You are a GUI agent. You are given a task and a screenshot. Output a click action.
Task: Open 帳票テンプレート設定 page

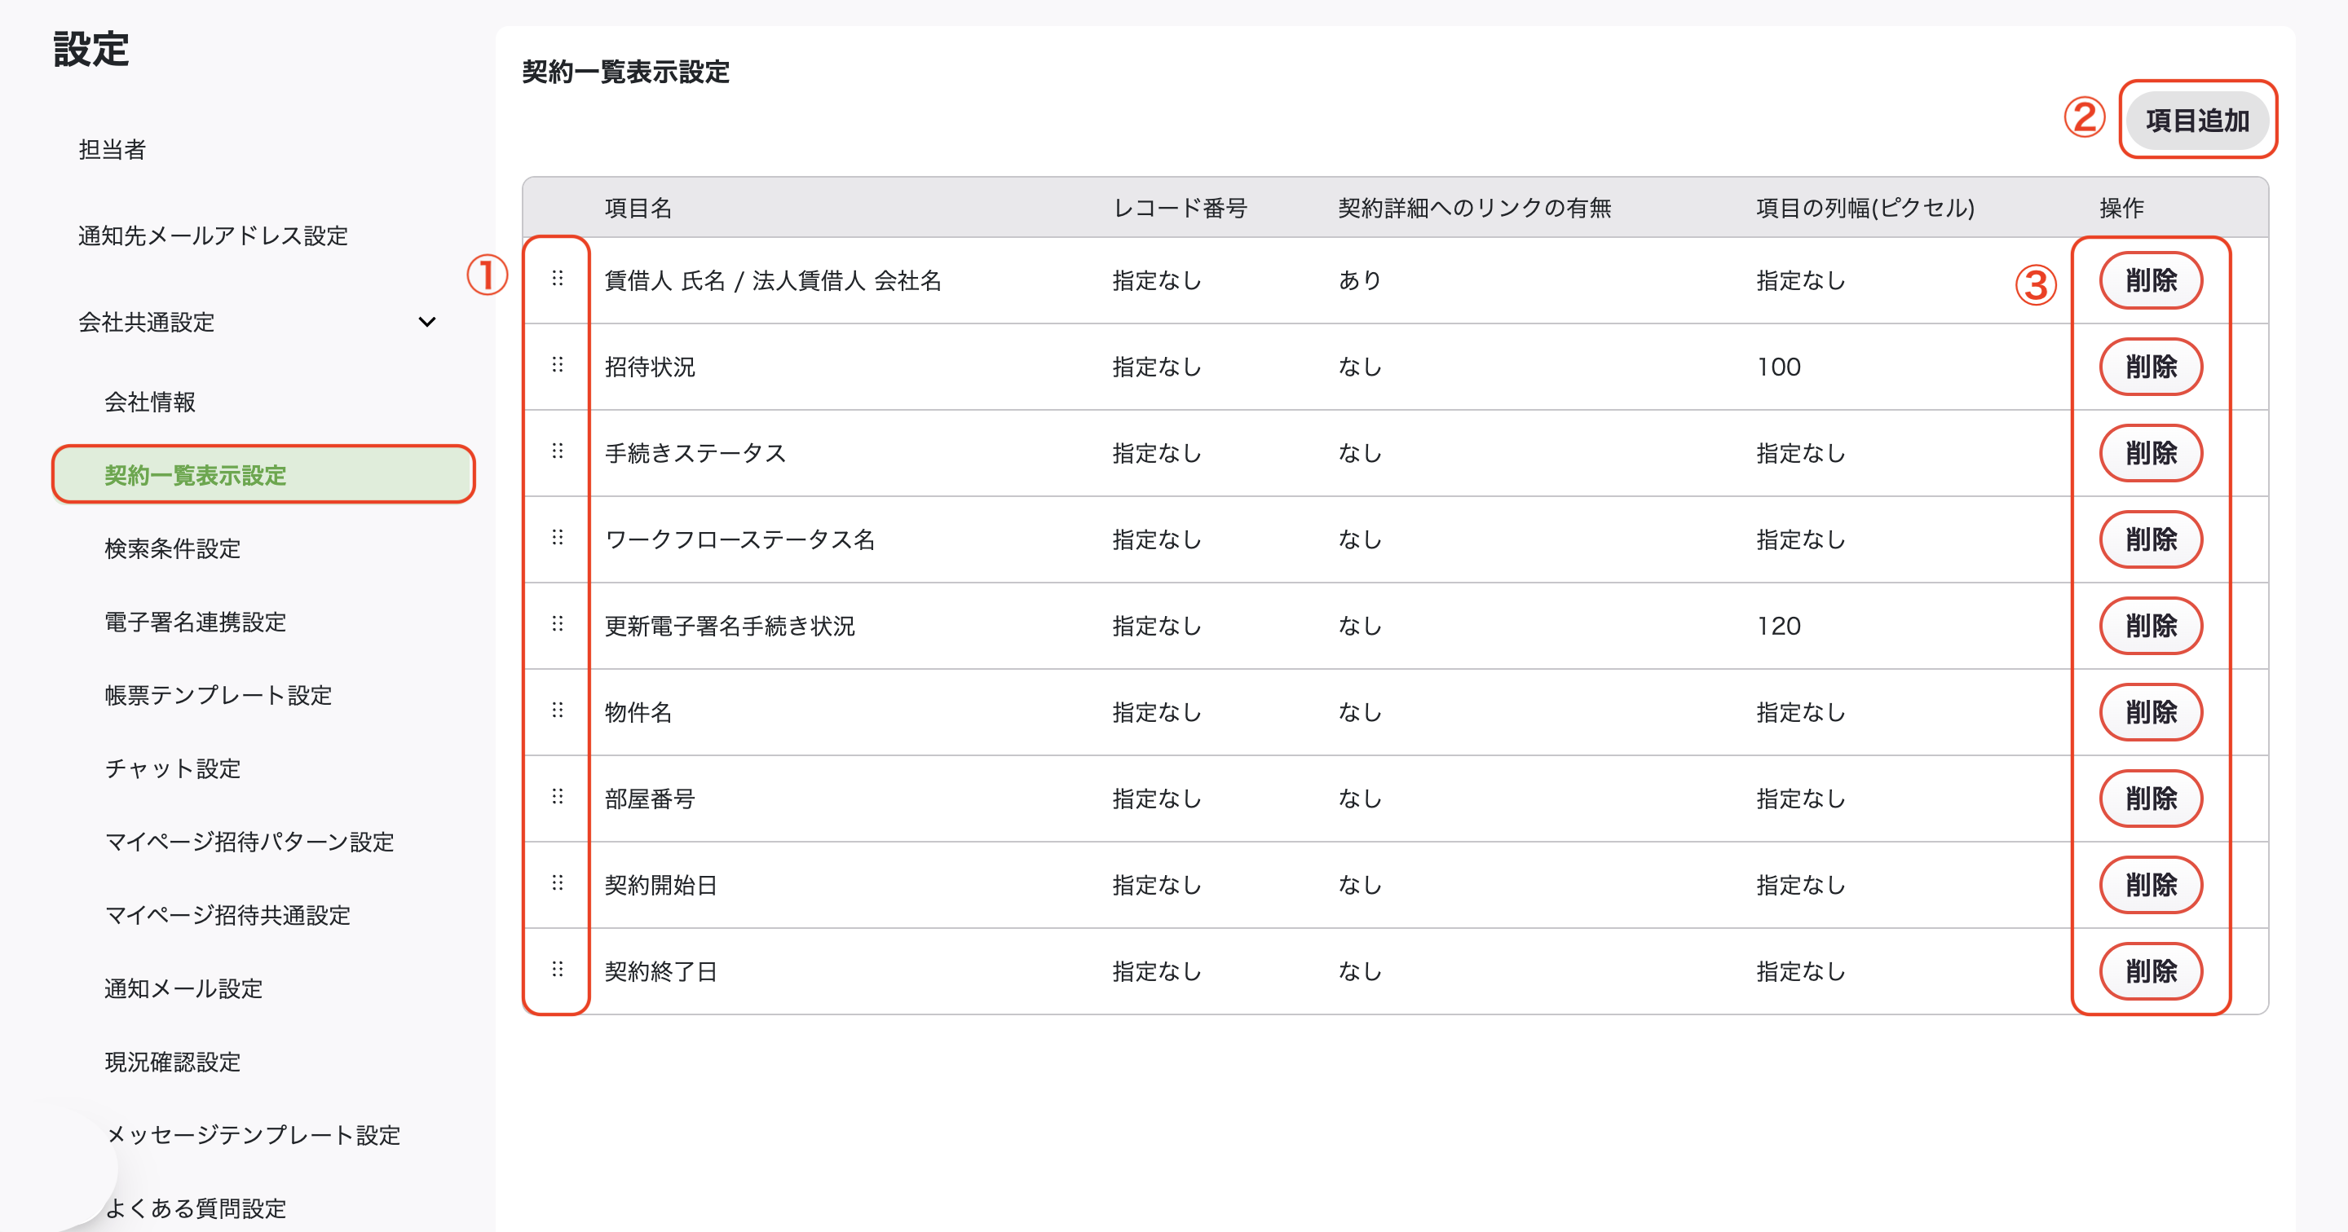[x=218, y=695]
